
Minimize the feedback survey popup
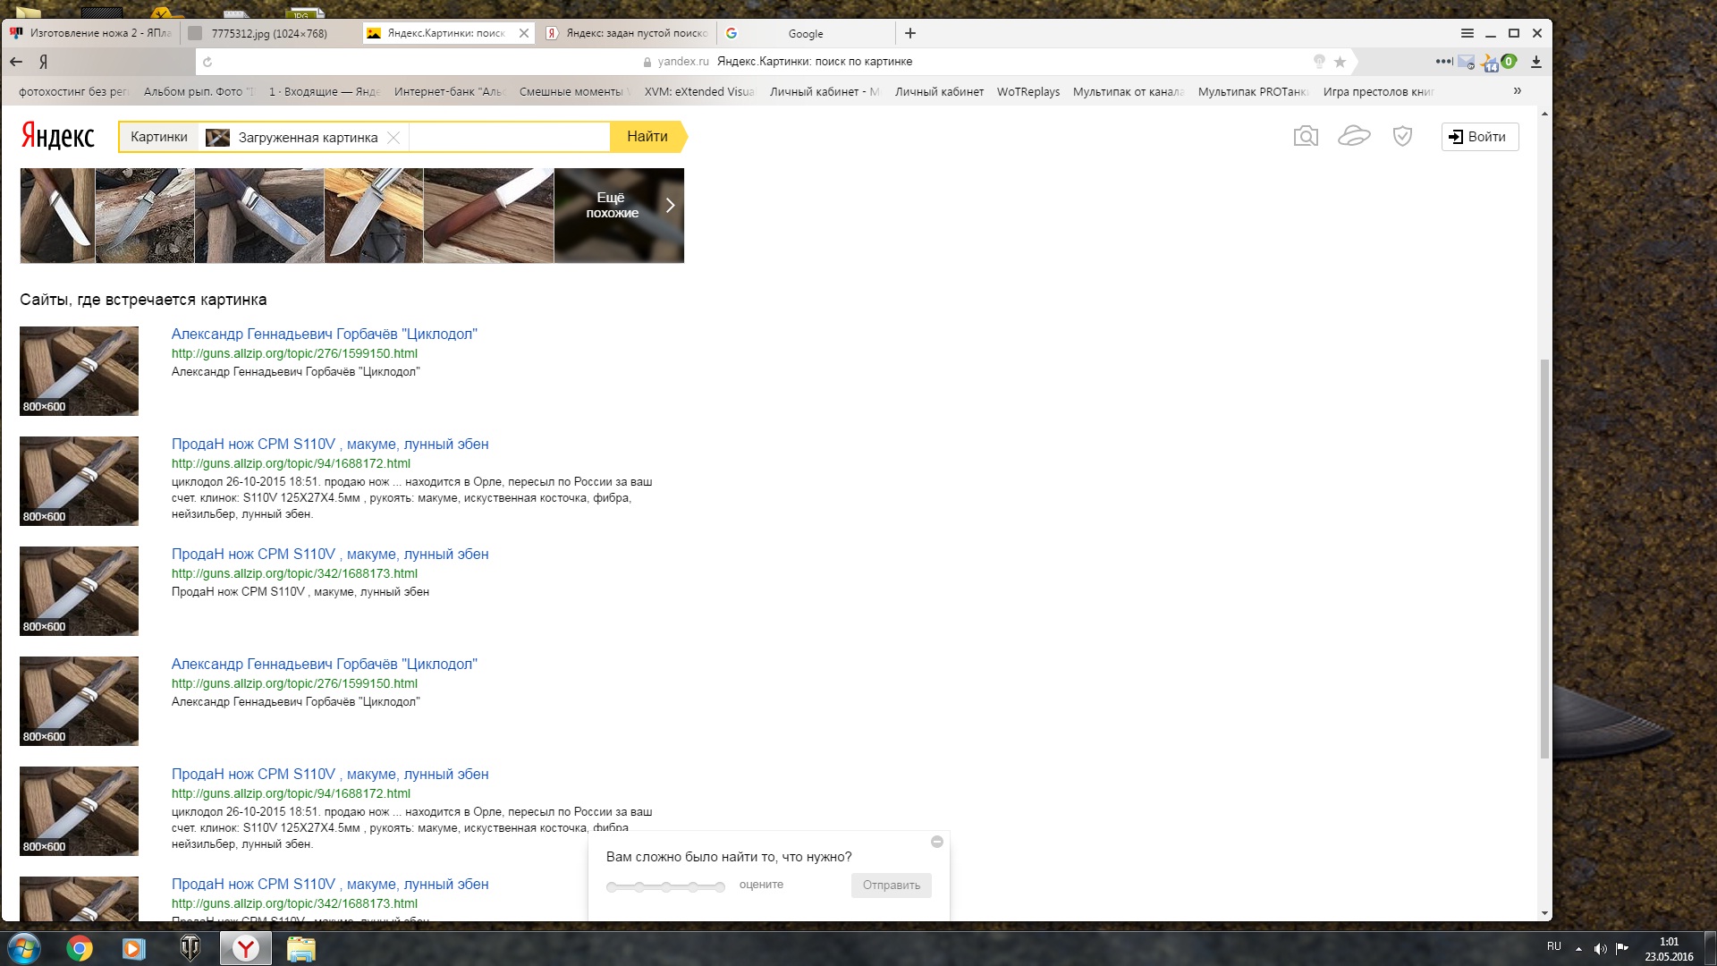tap(937, 842)
